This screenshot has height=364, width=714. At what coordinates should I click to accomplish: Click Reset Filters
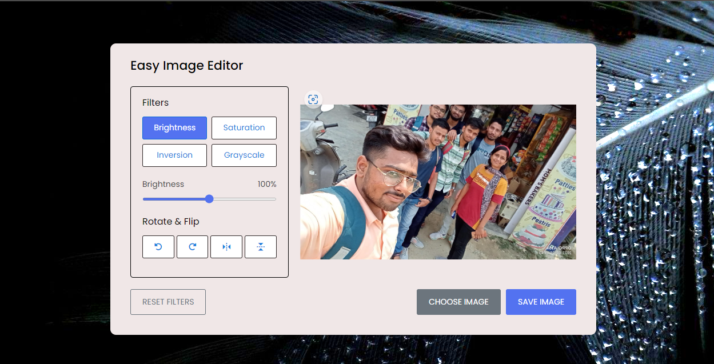[x=168, y=302]
